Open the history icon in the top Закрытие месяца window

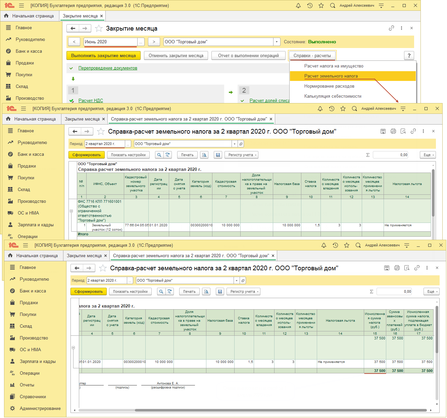310,6
